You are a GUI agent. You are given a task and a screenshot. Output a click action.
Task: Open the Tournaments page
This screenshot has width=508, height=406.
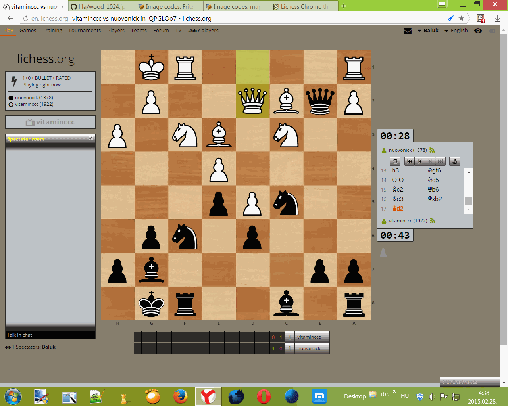coord(85,30)
